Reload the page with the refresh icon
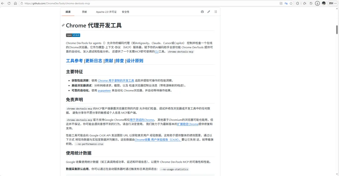Viewport: 339px width, 176px height. (9, 3)
